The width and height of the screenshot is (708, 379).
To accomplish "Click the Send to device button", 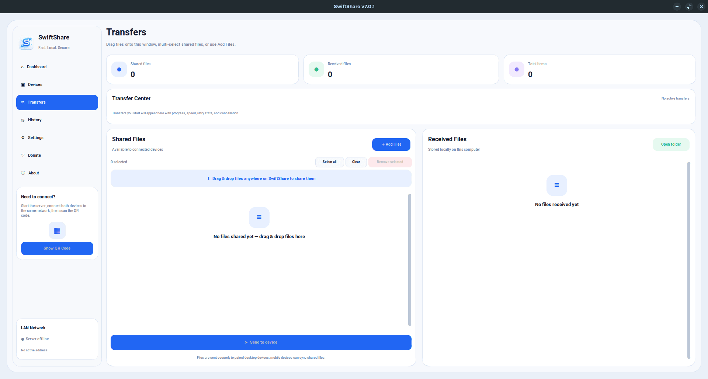I will point(261,343).
